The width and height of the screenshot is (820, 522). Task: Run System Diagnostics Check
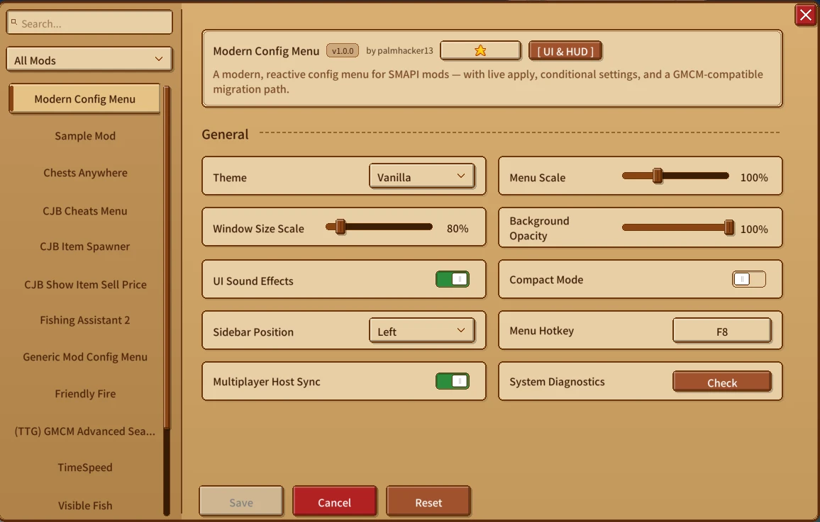pyautogui.click(x=722, y=382)
